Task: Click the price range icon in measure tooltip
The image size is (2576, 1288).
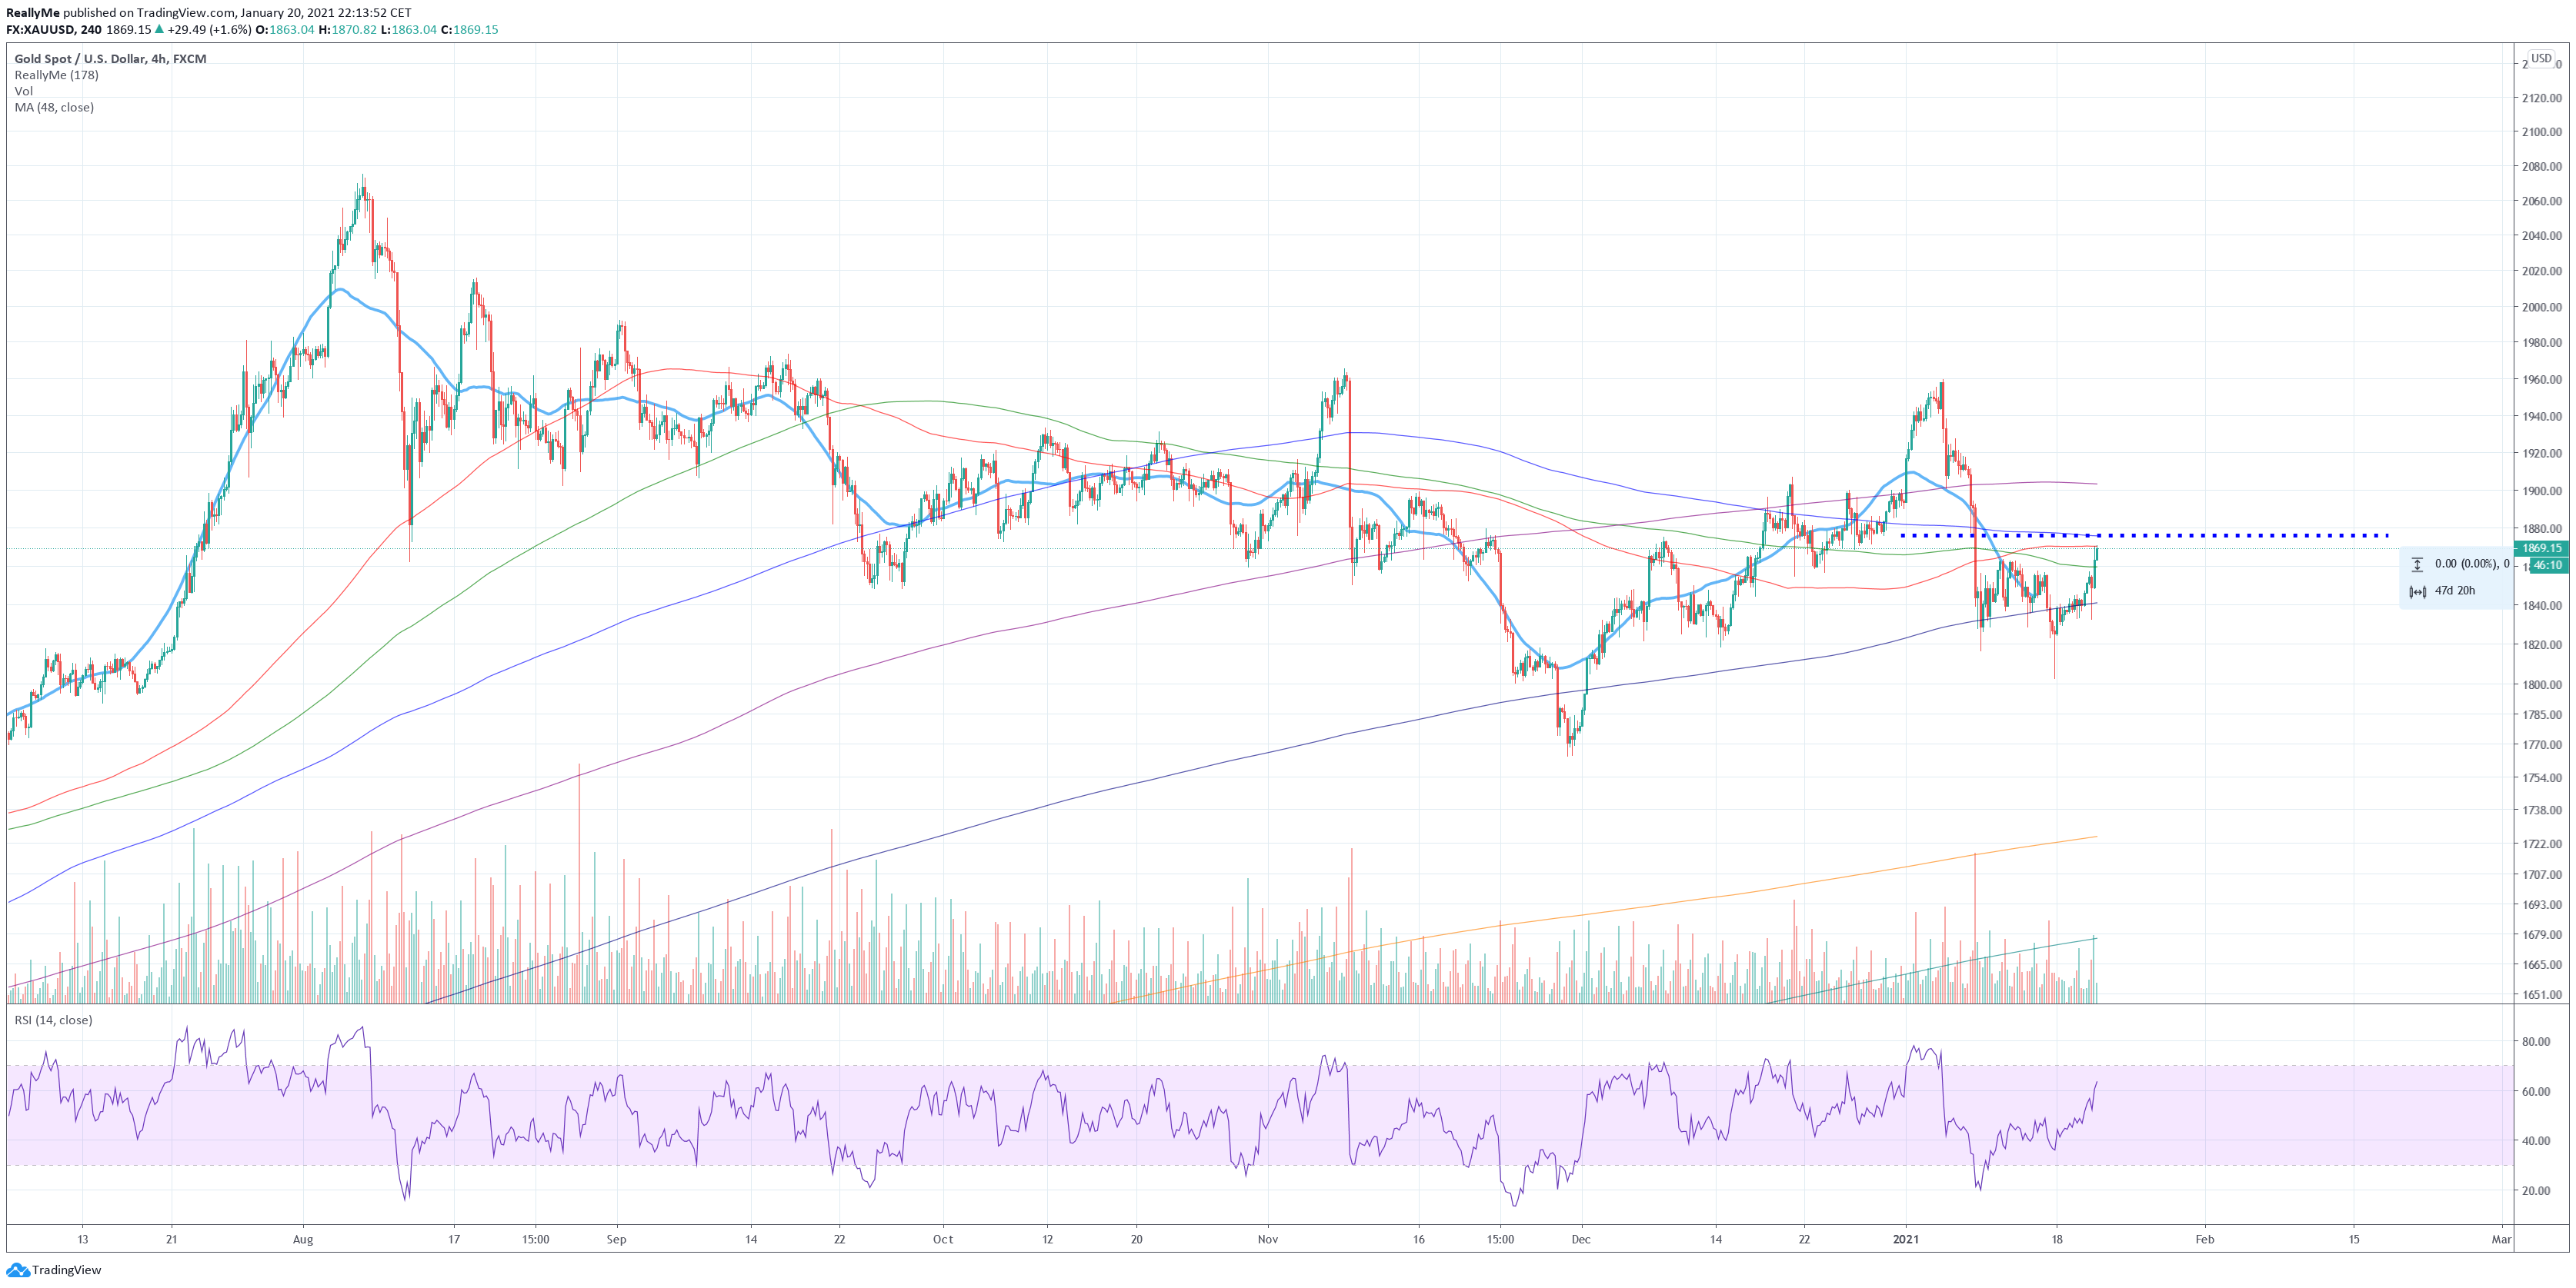Action: click(2417, 564)
